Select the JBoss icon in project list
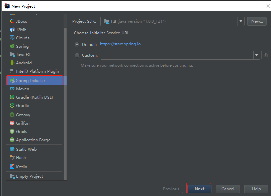Viewport: 271px width, 196px height. click(12, 21)
